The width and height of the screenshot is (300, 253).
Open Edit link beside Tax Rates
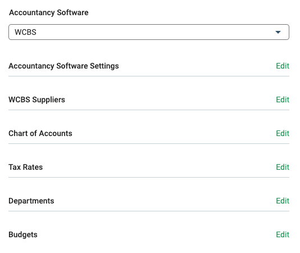click(x=283, y=167)
